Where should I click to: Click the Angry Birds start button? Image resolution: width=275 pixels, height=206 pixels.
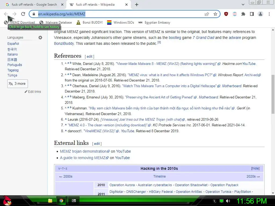click(x=7, y=201)
